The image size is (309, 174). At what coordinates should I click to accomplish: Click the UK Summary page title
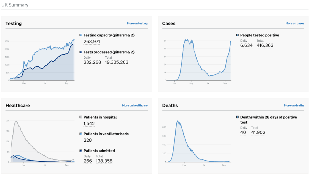click(x=15, y=5)
